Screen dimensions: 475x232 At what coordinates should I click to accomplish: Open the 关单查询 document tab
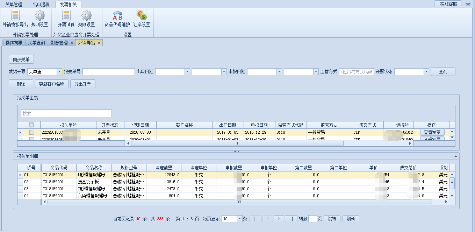tap(36, 43)
